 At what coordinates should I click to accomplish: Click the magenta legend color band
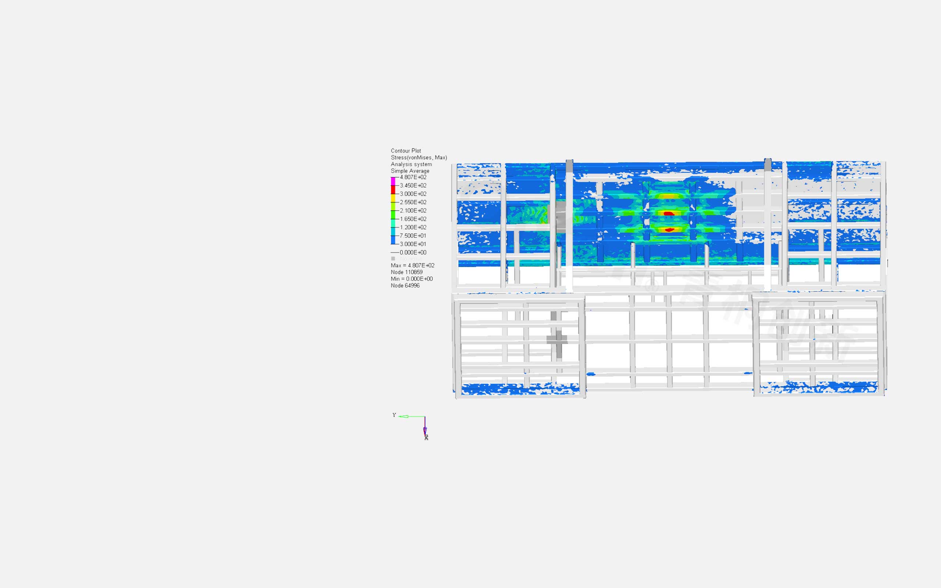[393, 181]
